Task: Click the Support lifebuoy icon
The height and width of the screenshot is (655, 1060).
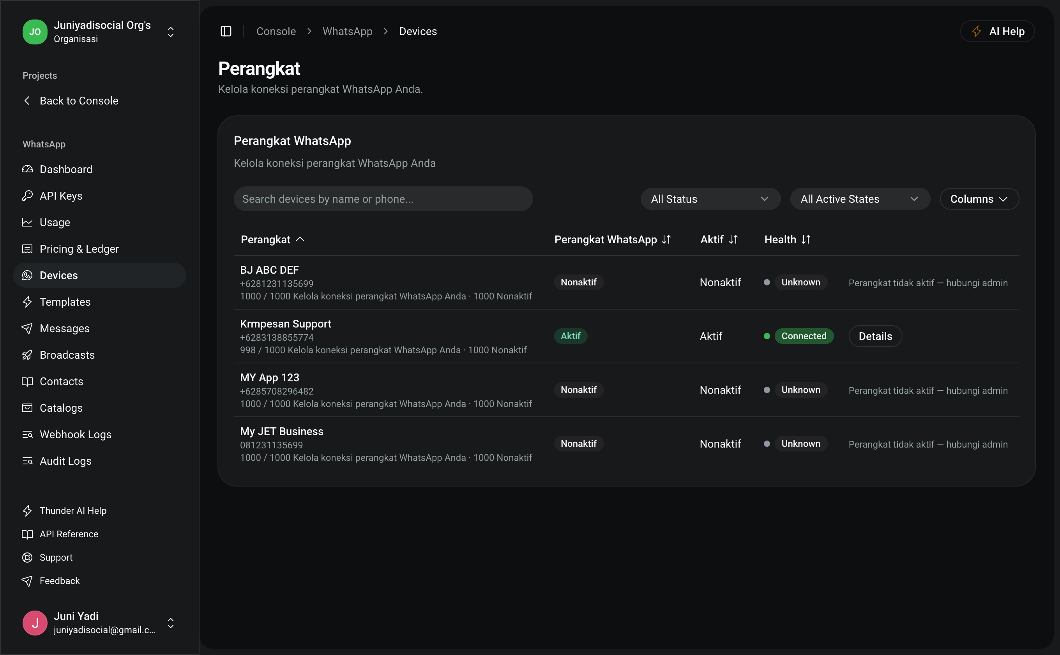Action: point(27,557)
